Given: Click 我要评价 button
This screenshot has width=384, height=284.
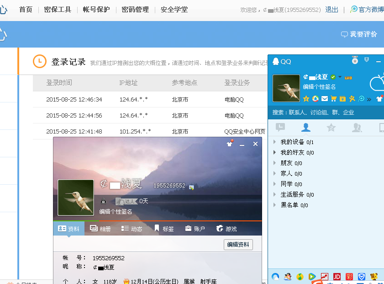Looking at the screenshot, I should click(x=359, y=34).
